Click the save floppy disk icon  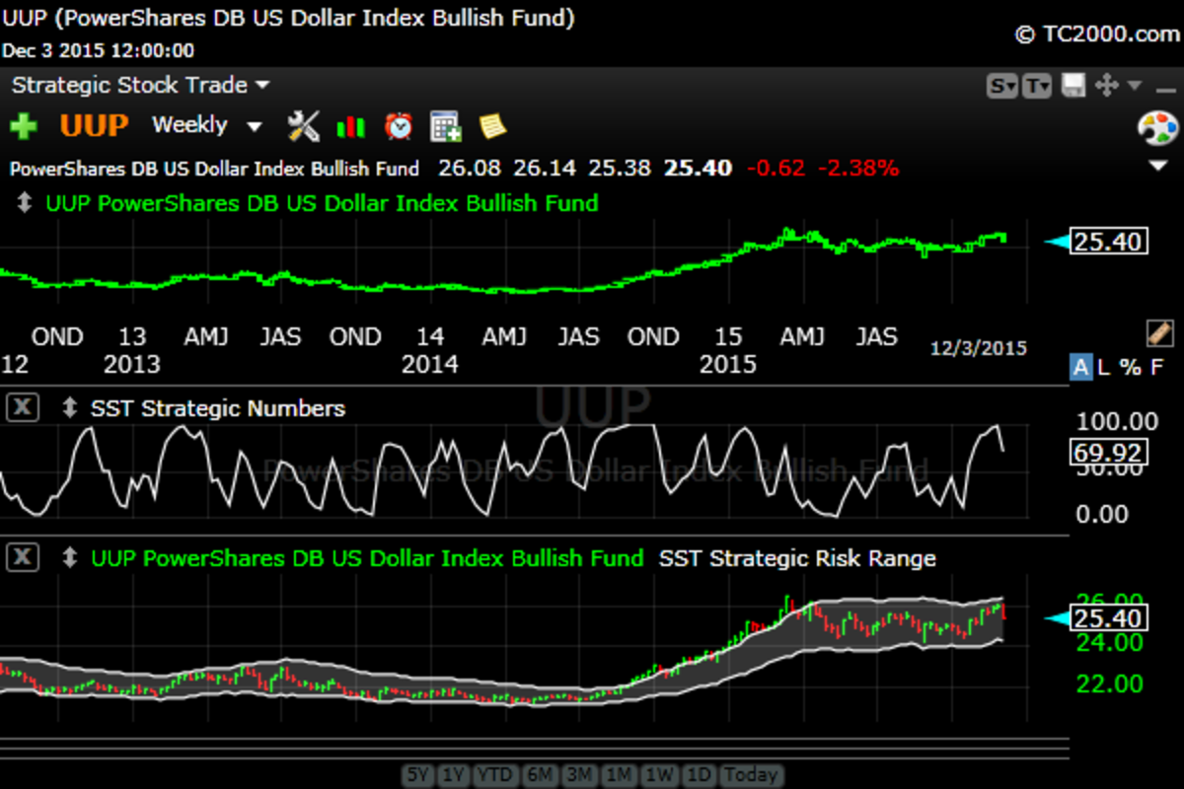pyautogui.click(x=1074, y=86)
